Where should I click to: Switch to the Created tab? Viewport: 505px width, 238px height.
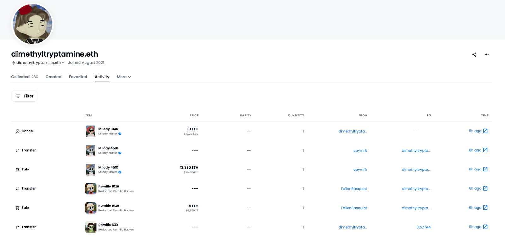click(x=53, y=77)
